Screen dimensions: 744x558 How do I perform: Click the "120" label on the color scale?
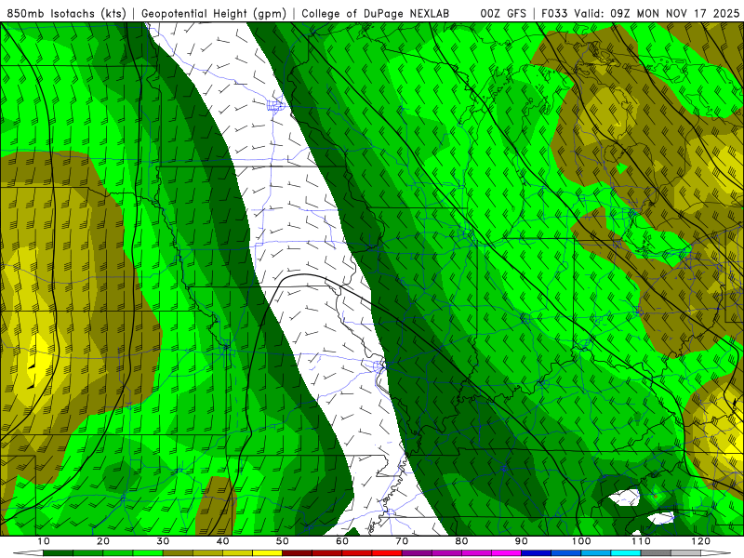tap(700, 541)
